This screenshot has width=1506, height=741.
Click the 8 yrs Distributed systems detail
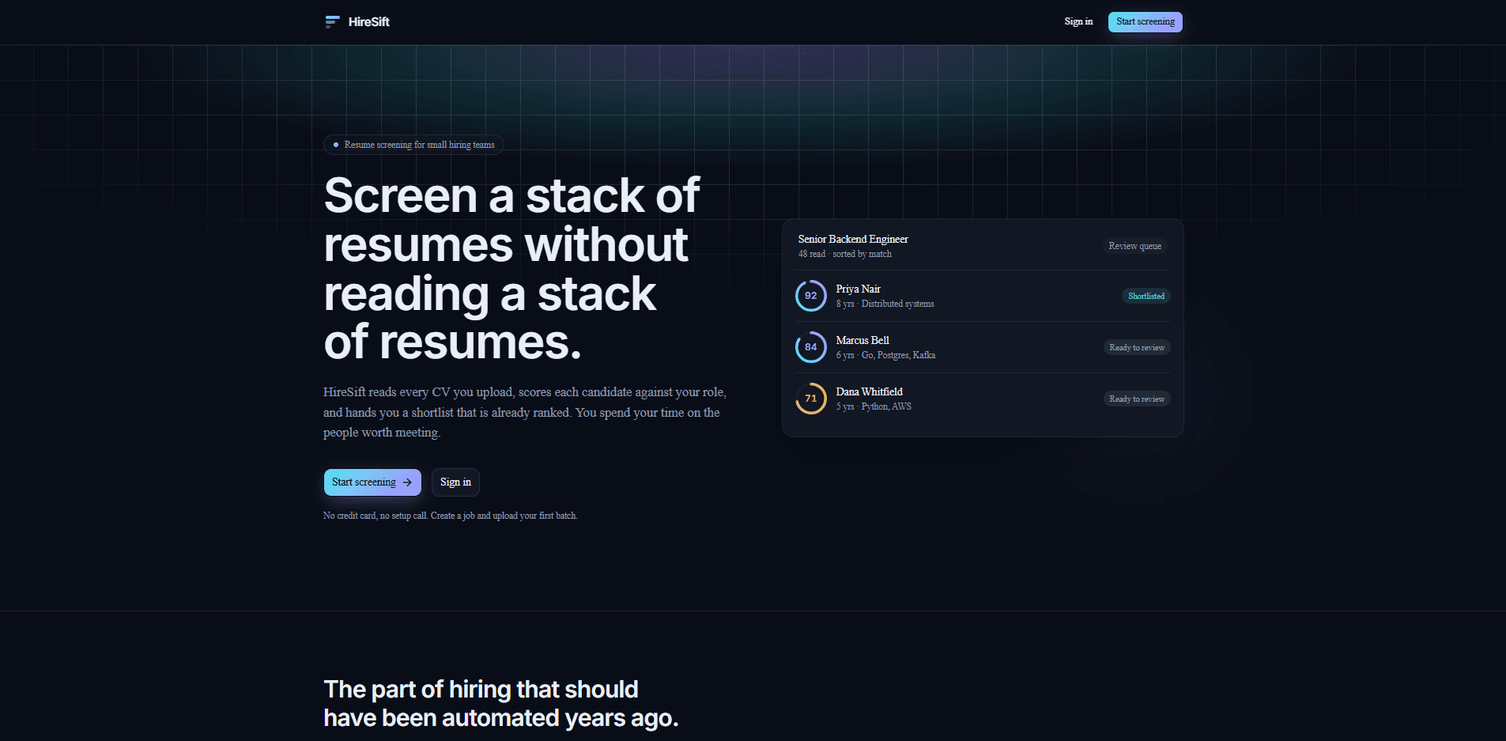click(x=885, y=304)
